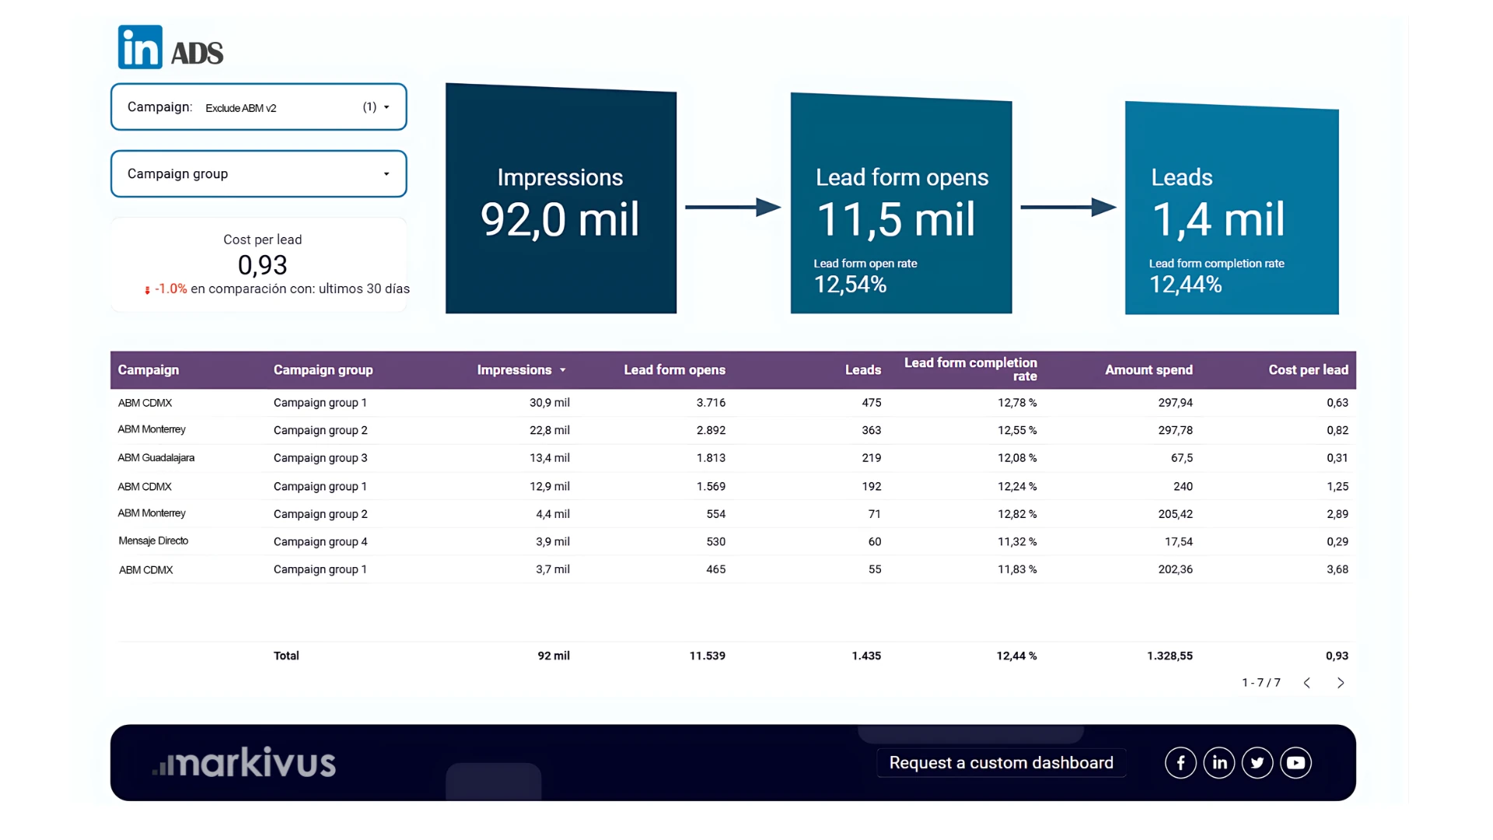Click Request a custom dashboard button
Viewport: 1493px width, 840px height.
(x=1001, y=763)
